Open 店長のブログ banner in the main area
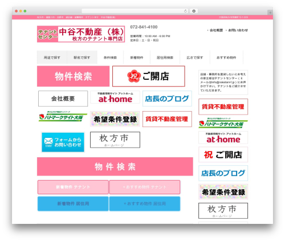The height and width of the screenshot is (241, 285). tap(167, 99)
